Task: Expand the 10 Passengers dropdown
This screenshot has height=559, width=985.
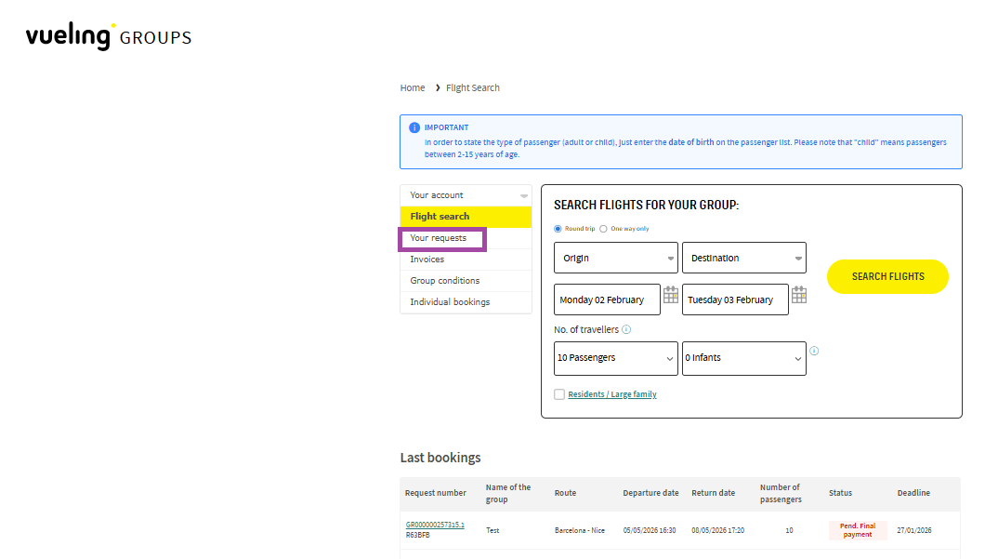Action: (616, 358)
